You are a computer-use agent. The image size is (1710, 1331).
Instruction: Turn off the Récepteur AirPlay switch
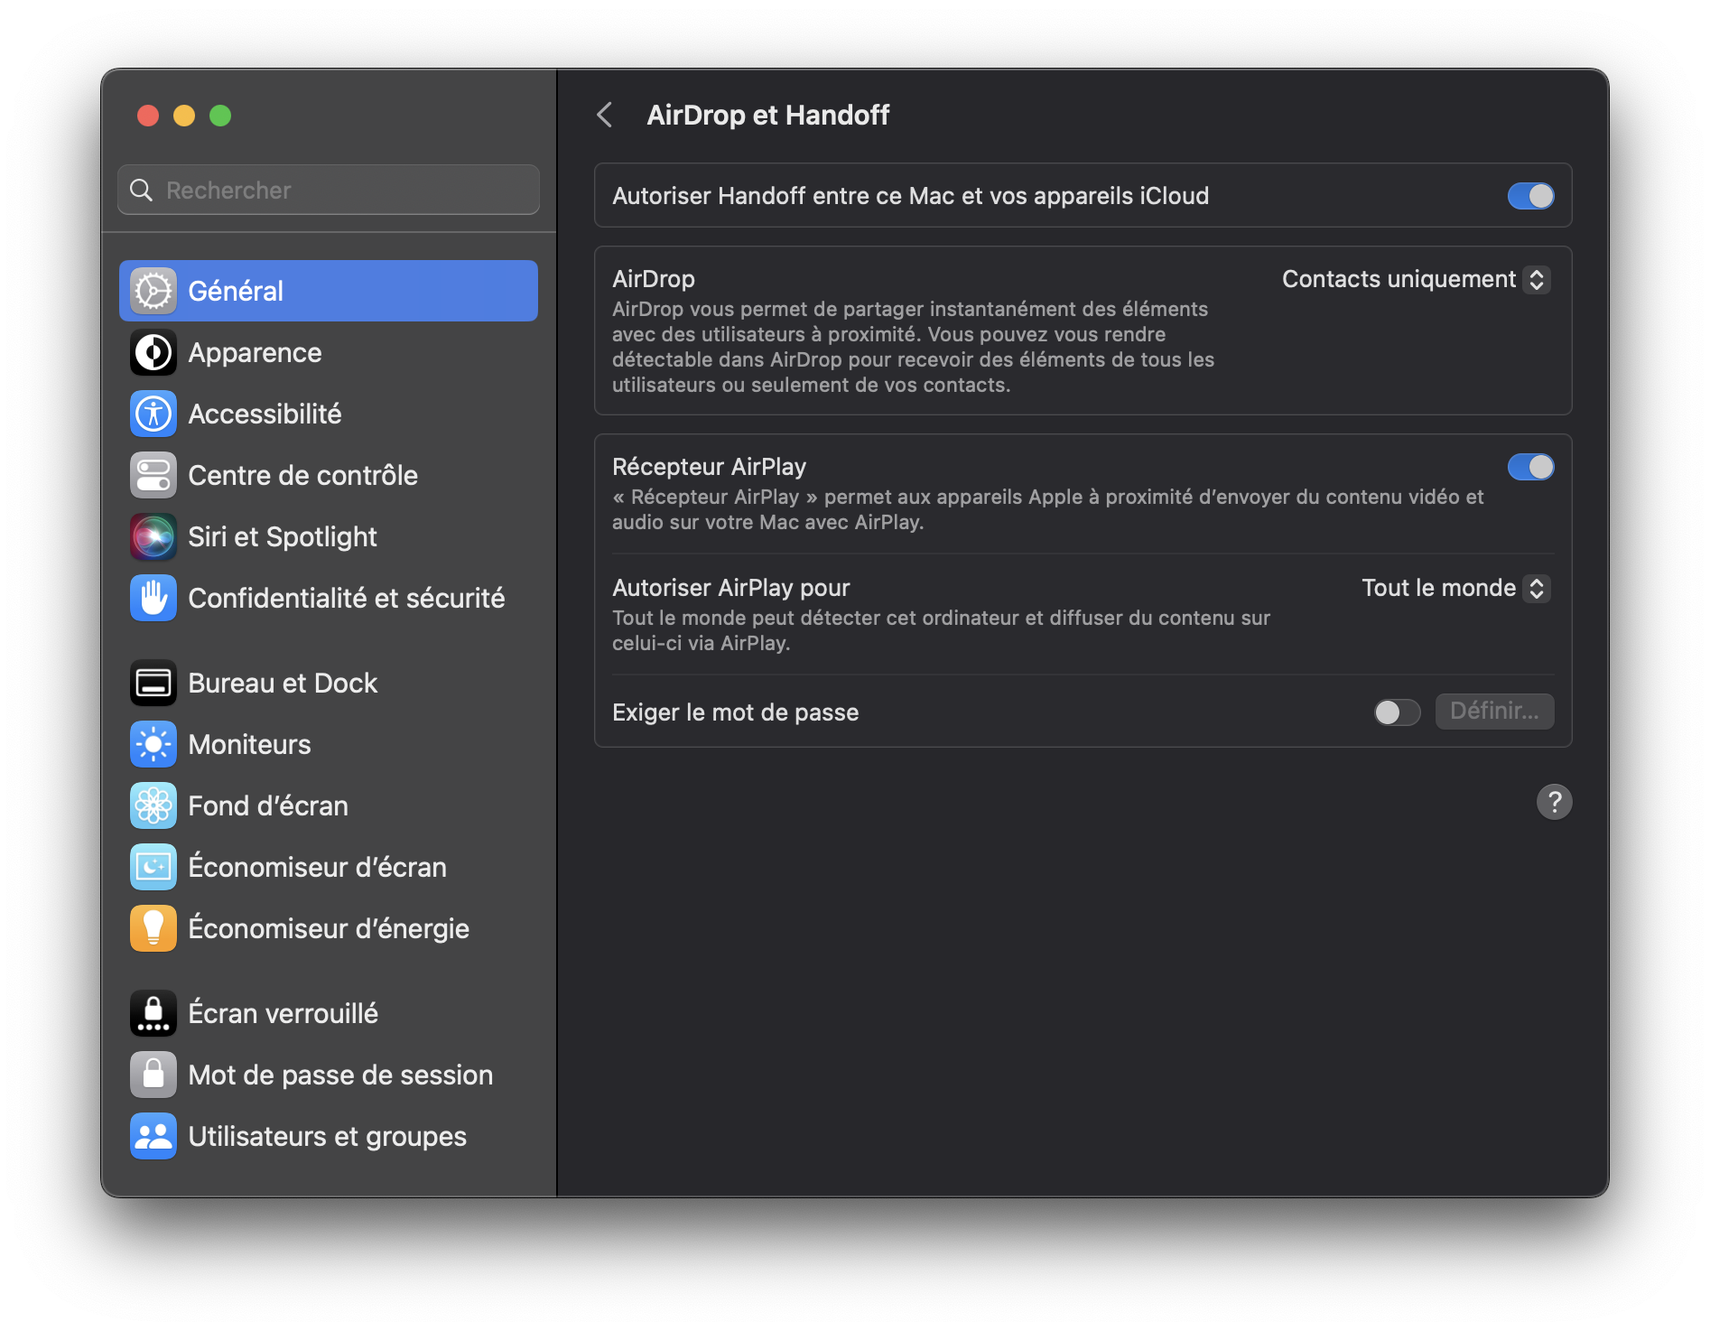1530,467
